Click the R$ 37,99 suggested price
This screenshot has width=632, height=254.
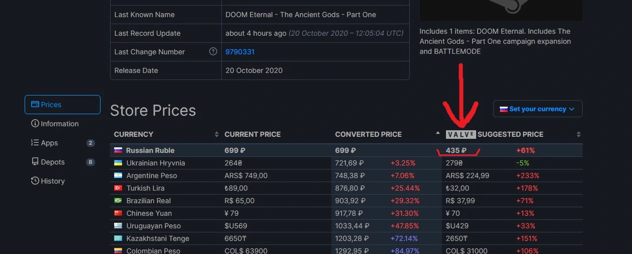pyautogui.click(x=460, y=201)
